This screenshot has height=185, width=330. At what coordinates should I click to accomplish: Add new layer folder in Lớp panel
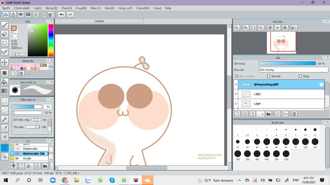pyautogui.click(x=268, y=114)
